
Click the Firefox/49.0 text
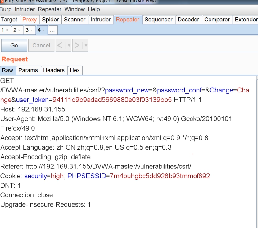18,128
